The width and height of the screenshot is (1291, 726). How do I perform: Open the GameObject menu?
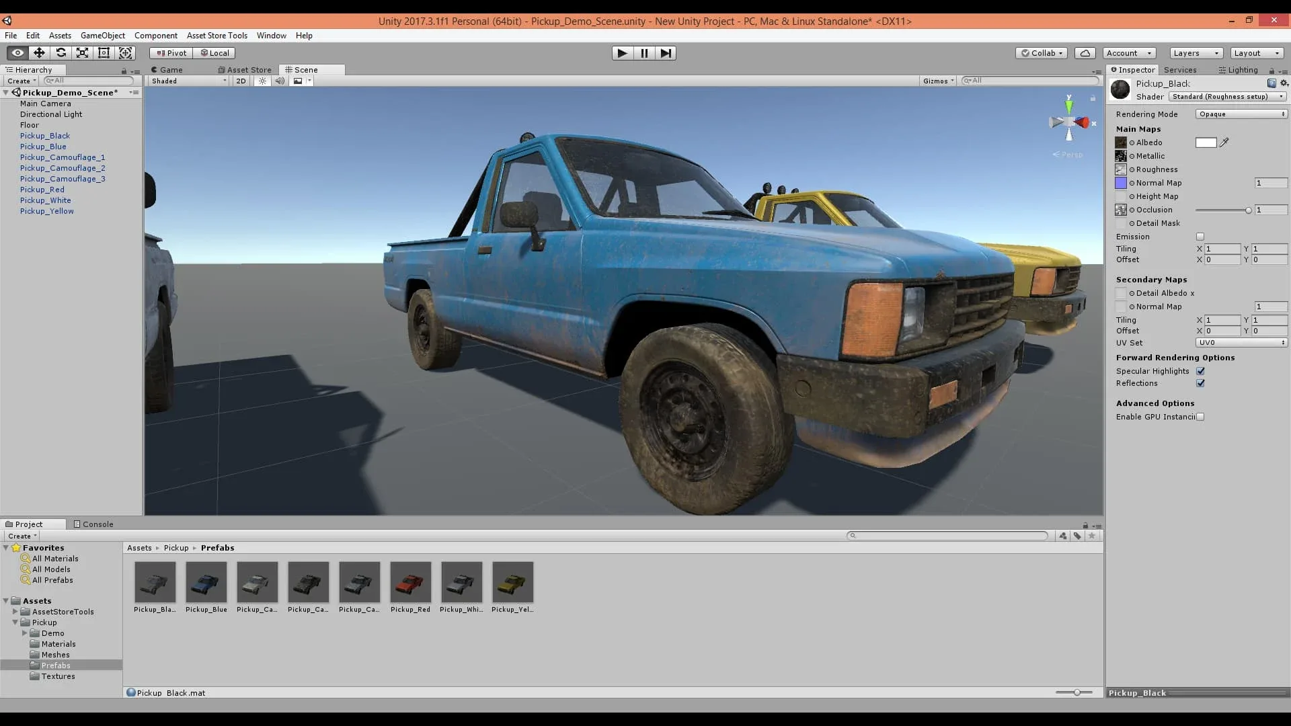point(102,35)
